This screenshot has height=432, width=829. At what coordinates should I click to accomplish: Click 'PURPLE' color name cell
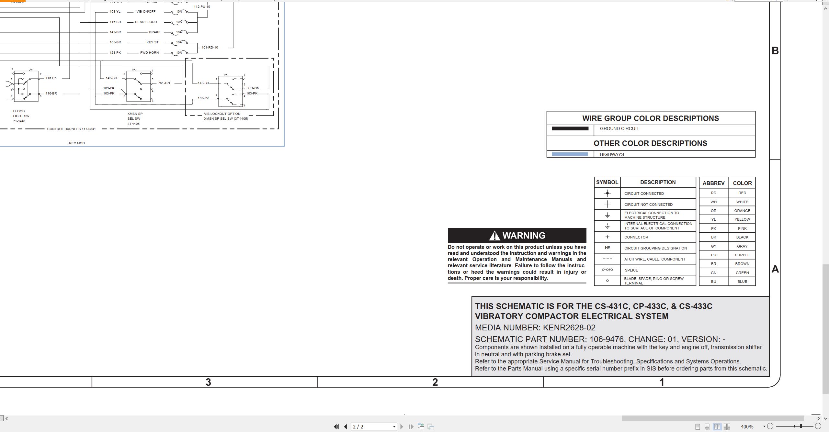click(x=742, y=255)
